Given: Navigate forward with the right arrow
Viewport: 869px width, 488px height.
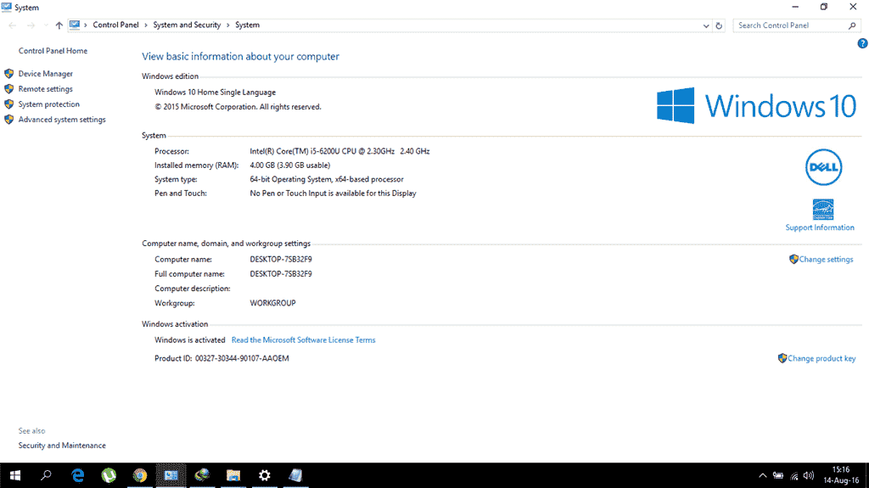Looking at the screenshot, I should [x=31, y=25].
